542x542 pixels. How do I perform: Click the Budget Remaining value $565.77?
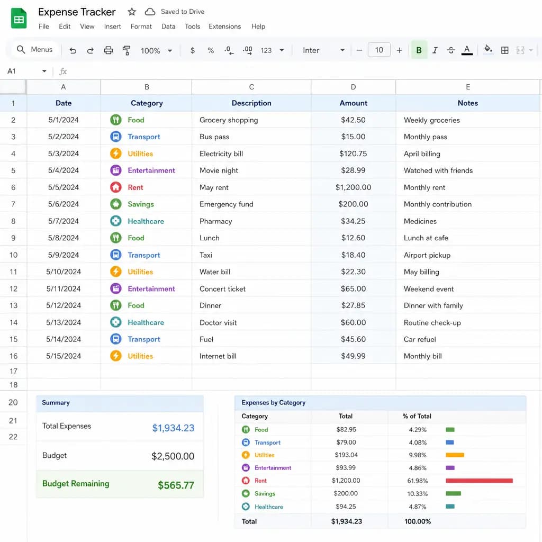pyautogui.click(x=176, y=485)
